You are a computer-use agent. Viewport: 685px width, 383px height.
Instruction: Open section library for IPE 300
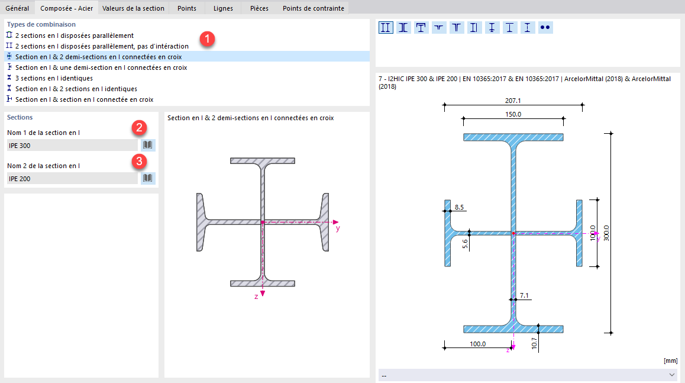pyautogui.click(x=148, y=145)
